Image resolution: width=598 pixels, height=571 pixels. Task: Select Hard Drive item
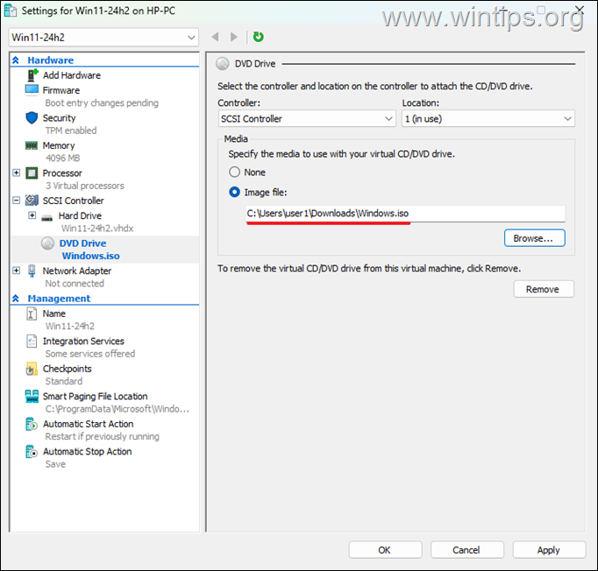[x=80, y=215]
